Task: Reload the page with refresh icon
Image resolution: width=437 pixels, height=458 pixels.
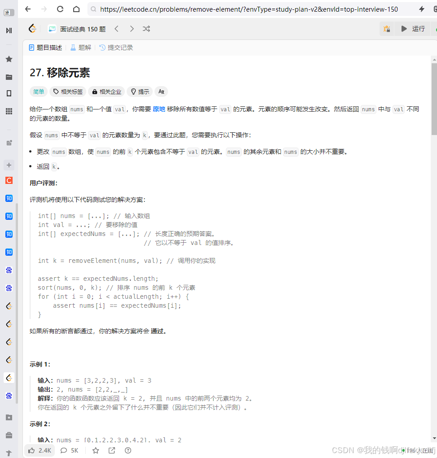Action: pyautogui.click(x=60, y=9)
